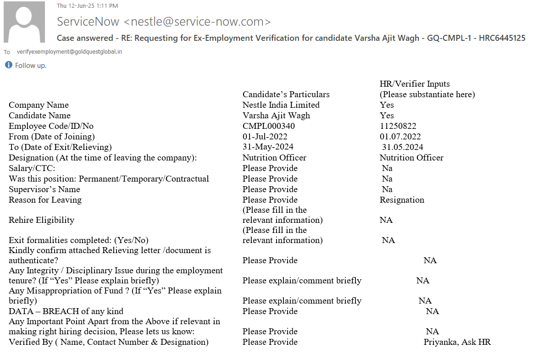The width and height of the screenshot is (533, 354).
Task: Click the verifier name 'Priyanka, Ask HR'
Action: coord(457,342)
